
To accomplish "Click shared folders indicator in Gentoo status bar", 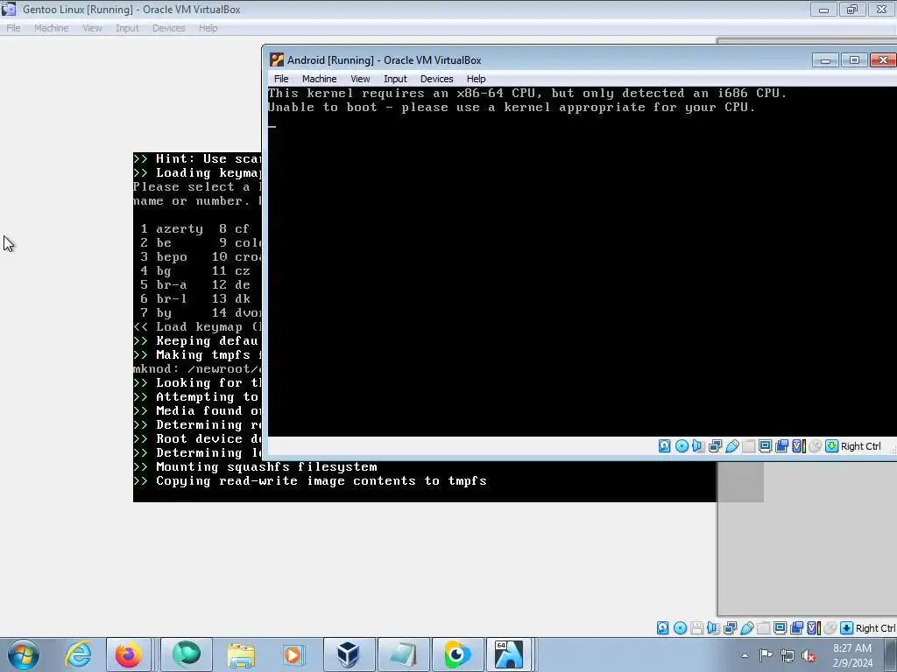I will (763, 628).
